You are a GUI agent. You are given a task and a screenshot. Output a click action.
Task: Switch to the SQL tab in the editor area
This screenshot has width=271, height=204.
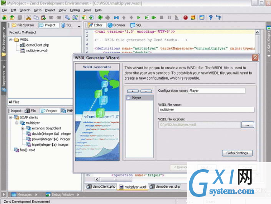coord(136,25)
